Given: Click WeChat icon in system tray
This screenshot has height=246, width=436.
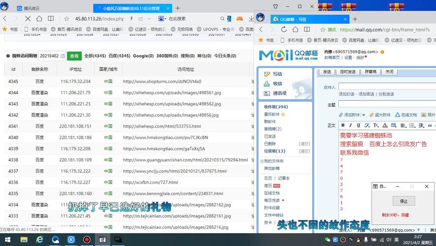Looking at the screenshot, I should [328, 240].
